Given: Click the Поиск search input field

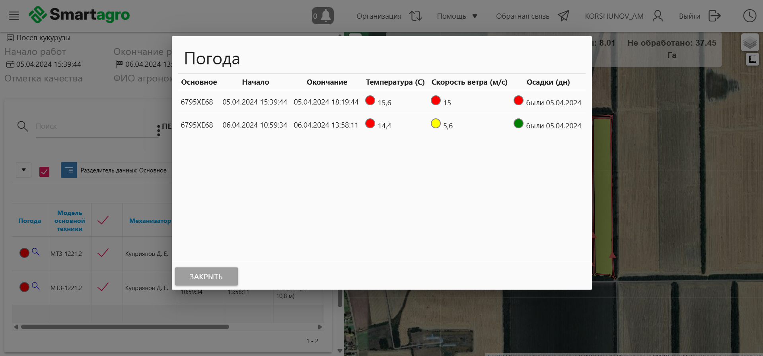Looking at the screenshot, I should point(95,126).
